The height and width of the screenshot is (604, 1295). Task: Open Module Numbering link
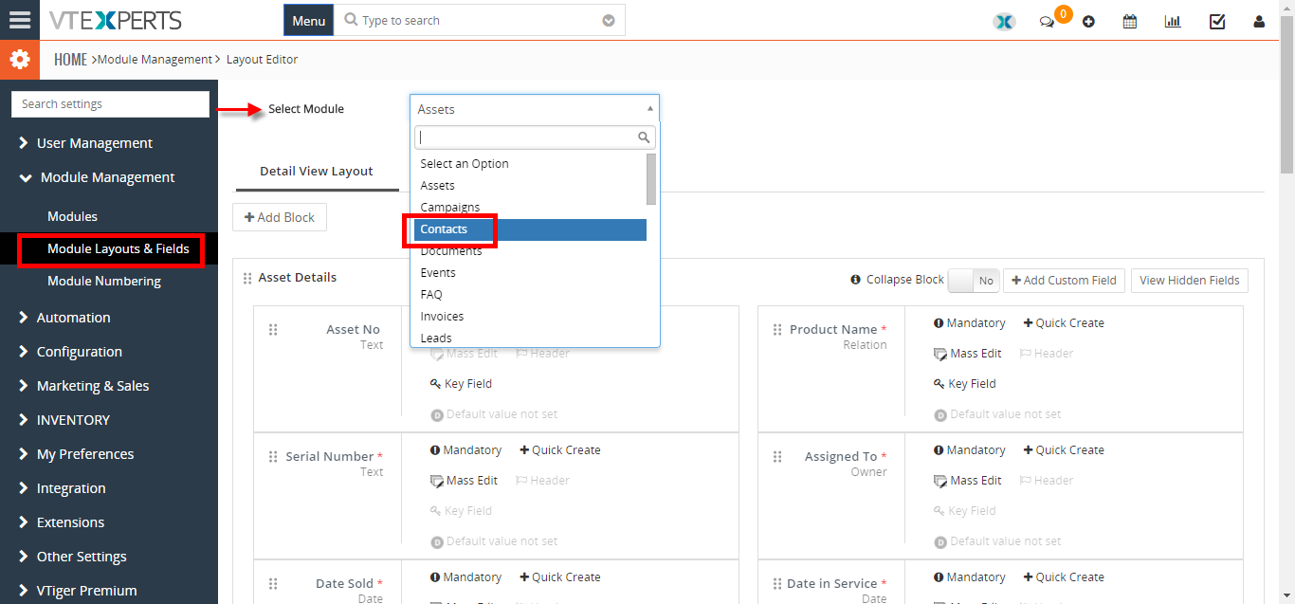(104, 282)
